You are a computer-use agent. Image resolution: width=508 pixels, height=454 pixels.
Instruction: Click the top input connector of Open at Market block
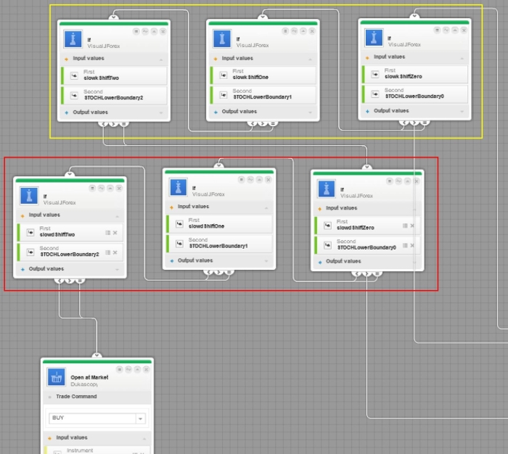(x=97, y=355)
